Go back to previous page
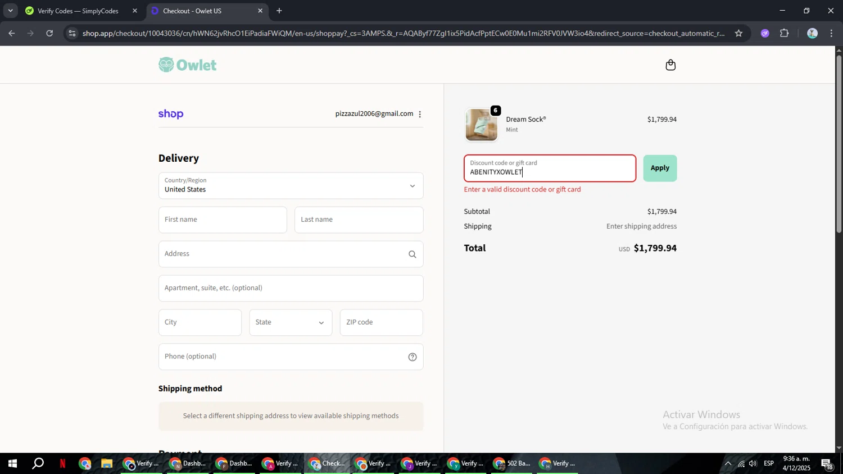843x474 pixels. pyautogui.click(x=12, y=33)
